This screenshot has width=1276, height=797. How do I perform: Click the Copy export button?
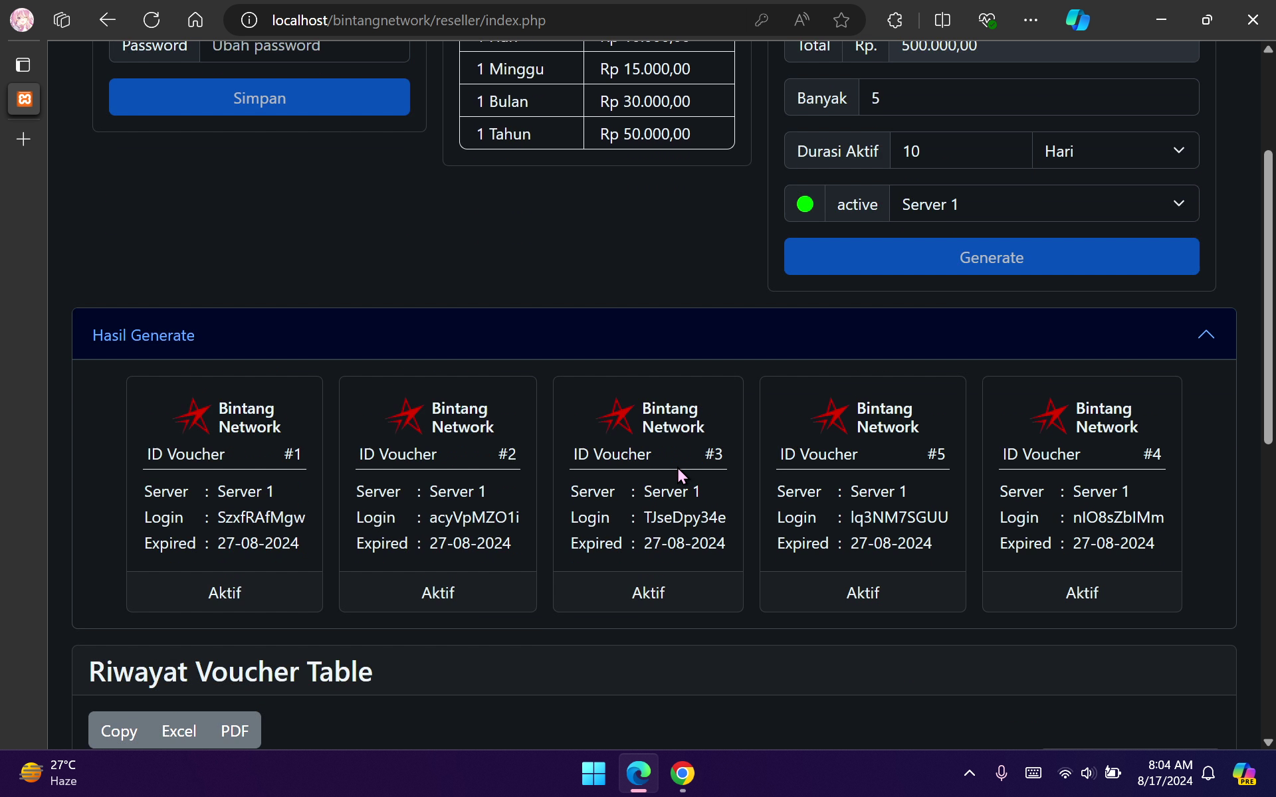point(119,731)
